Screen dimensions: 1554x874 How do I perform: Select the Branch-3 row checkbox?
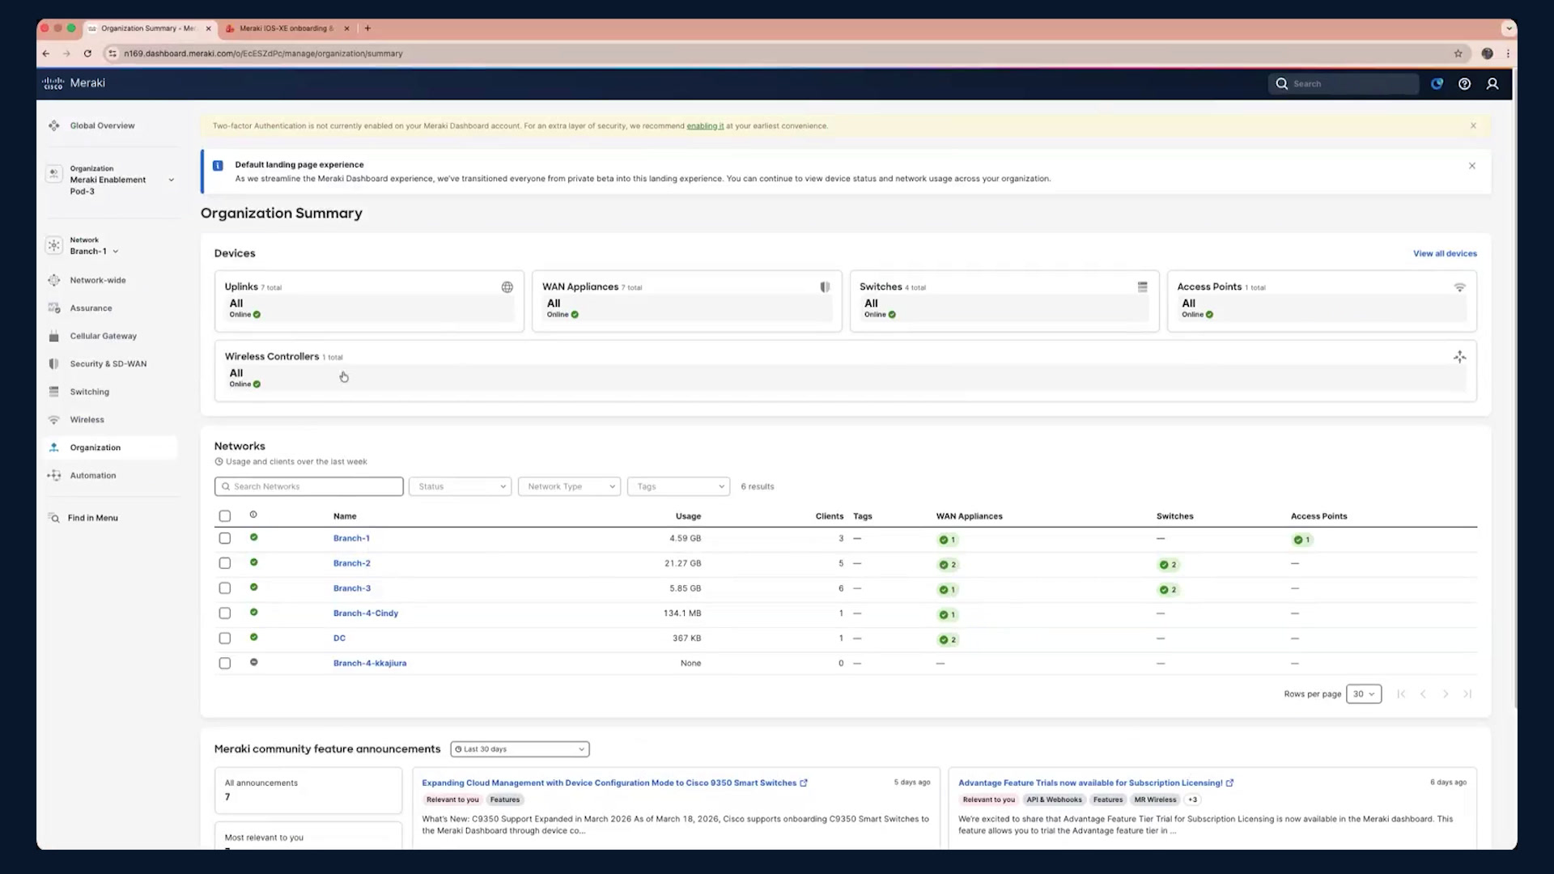point(225,588)
